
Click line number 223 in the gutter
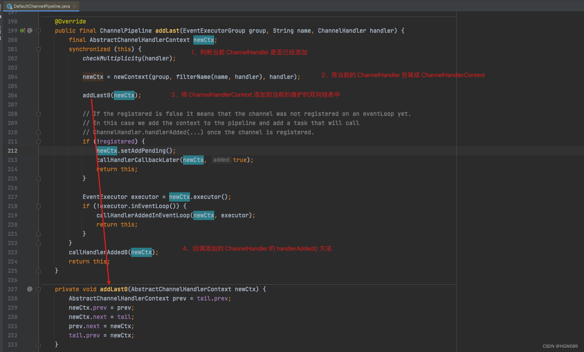pos(12,252)
